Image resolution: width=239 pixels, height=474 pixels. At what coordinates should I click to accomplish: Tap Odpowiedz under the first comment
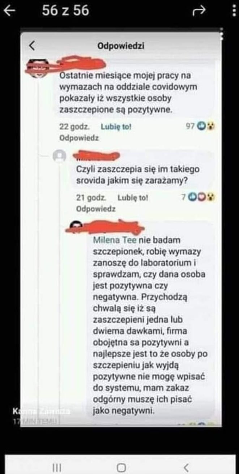[x=79, y=138]
